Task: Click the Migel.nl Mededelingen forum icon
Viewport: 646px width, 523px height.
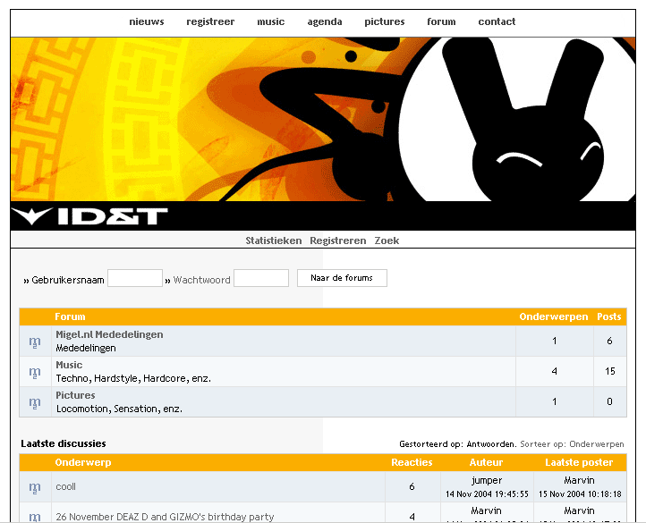Action: coord(35,342)
